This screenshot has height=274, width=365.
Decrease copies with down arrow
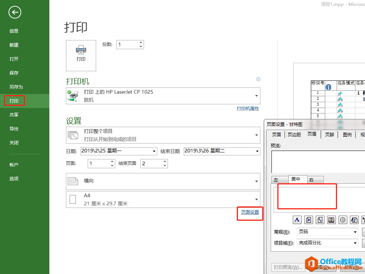pos(141,47)
